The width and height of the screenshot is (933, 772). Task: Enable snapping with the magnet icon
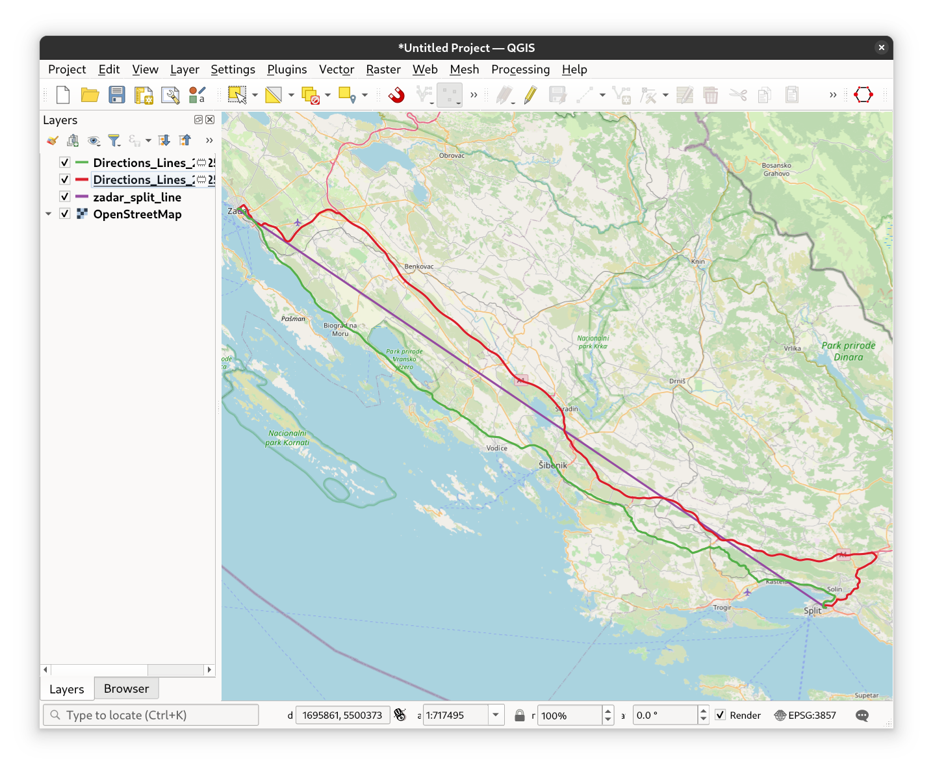click(396, 95)
